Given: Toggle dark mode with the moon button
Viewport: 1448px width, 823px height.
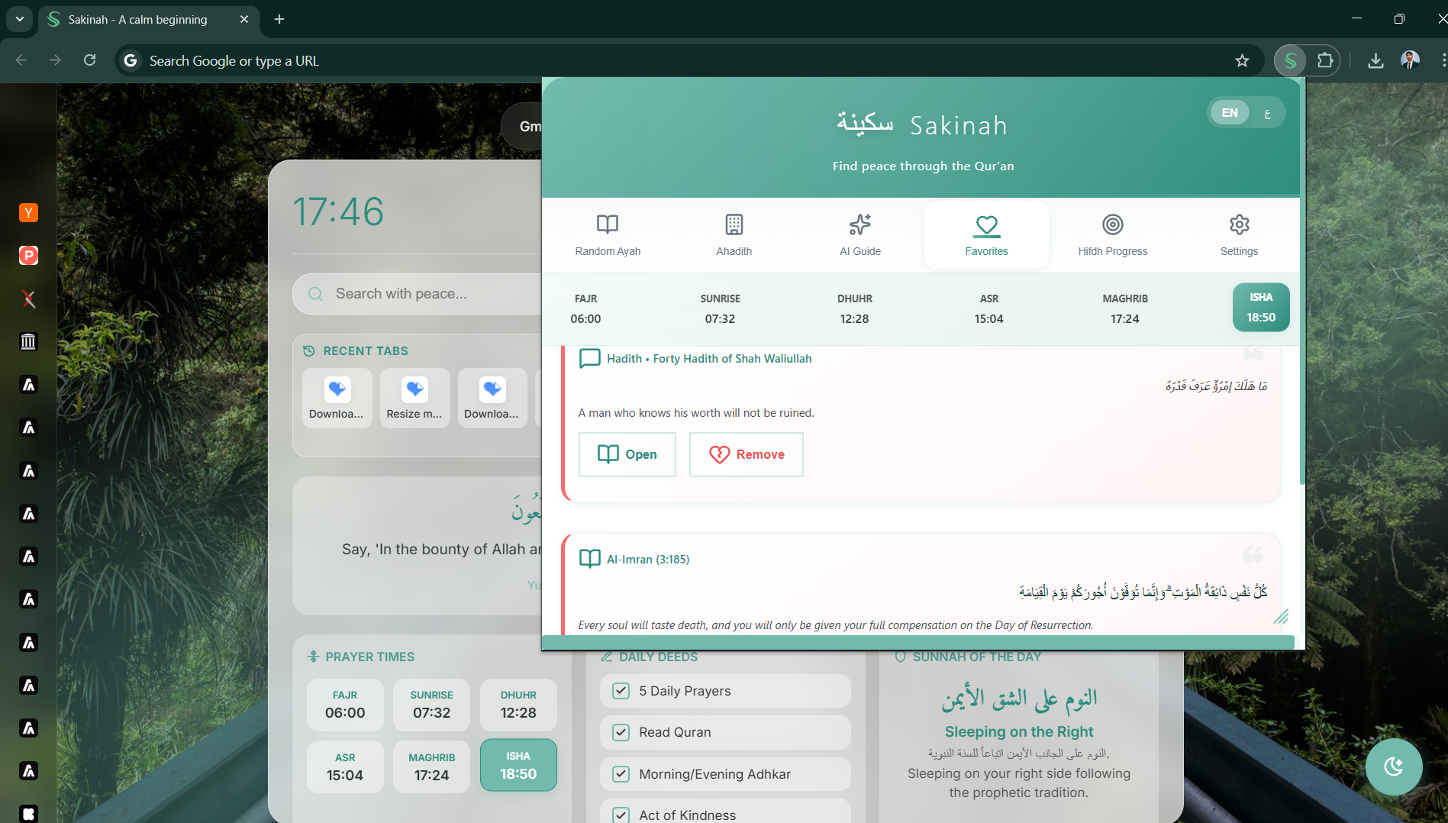Looking at the screenshot, I should coord(1394,767).
